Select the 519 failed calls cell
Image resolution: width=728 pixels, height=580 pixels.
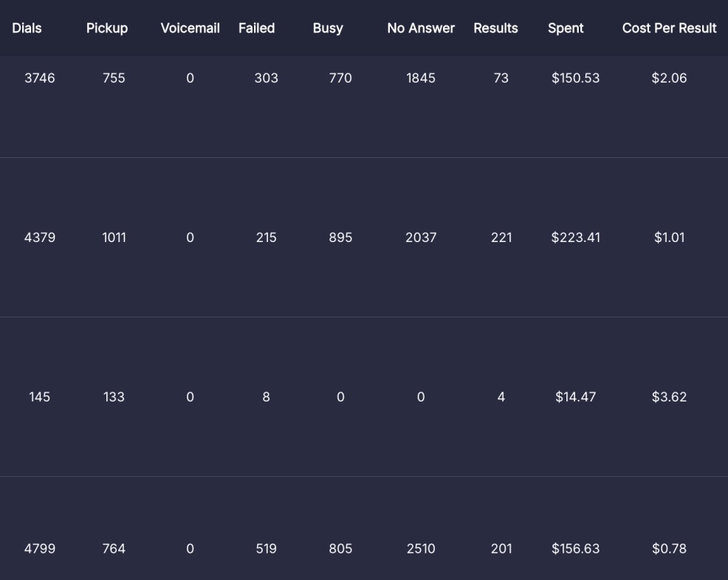tap(266, 549)
